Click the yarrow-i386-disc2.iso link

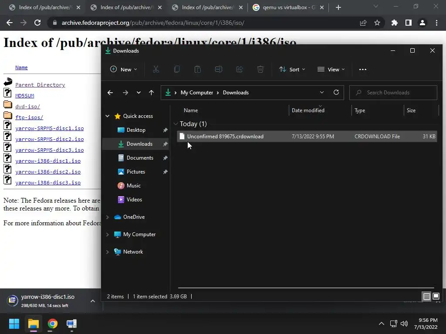48,172
